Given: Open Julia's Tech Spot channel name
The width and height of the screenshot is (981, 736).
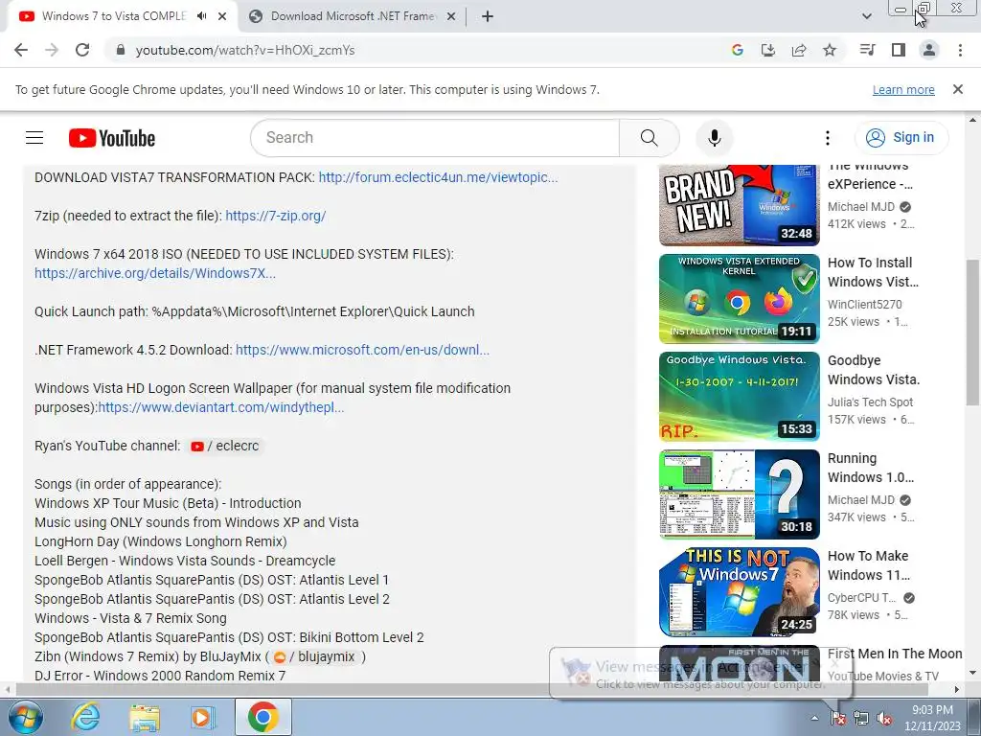Looking at the screenshot, I should point(870,402).
